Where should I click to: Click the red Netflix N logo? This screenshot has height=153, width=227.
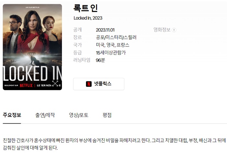pyautogui.click(x=89, y=84)
